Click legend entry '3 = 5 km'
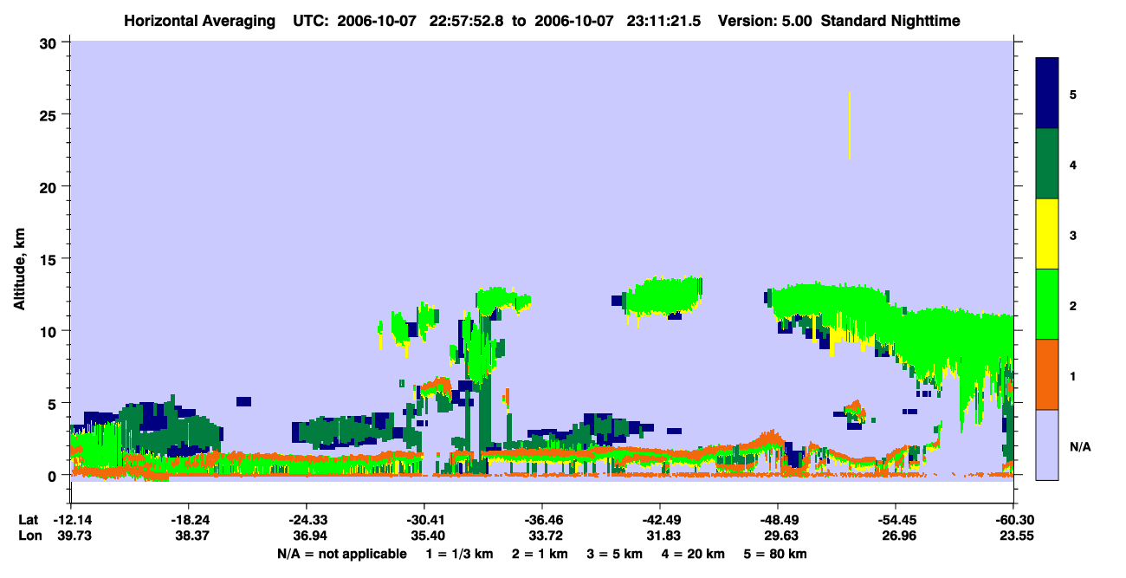The image size is (1126, 578). tap(615, 554)
